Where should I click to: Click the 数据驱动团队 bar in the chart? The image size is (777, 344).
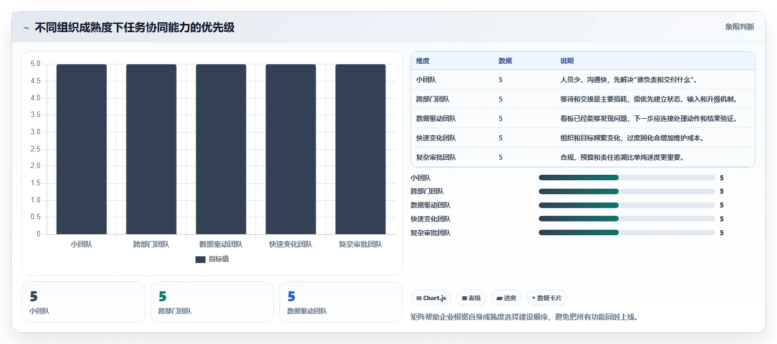pos(221,149)
